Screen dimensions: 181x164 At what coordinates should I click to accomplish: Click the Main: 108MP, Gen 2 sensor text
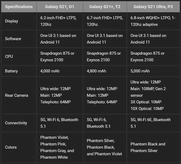148,92
